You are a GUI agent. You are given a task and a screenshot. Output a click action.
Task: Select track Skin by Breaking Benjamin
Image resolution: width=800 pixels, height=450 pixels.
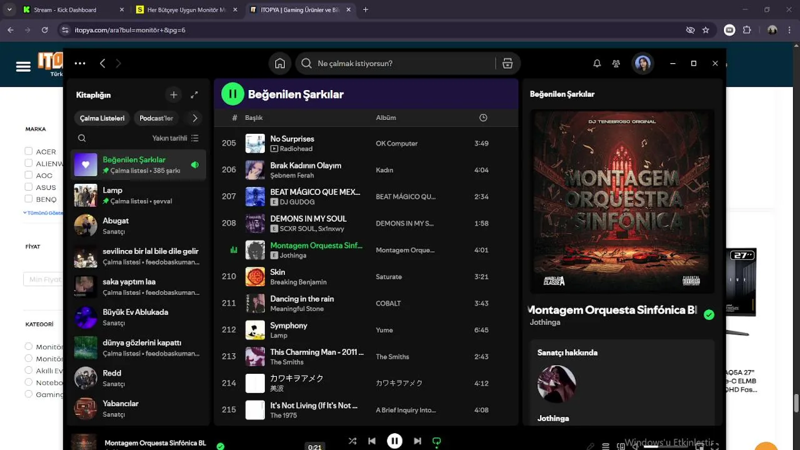[366, 276]
